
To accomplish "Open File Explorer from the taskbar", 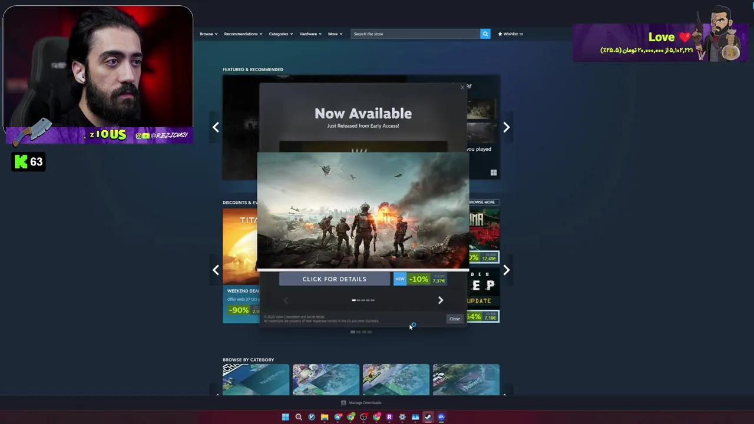I will 325,417.
